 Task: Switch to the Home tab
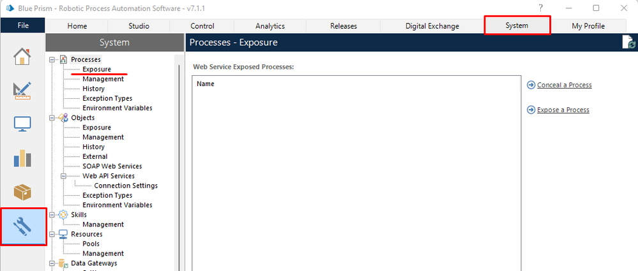tap(77, 26)
